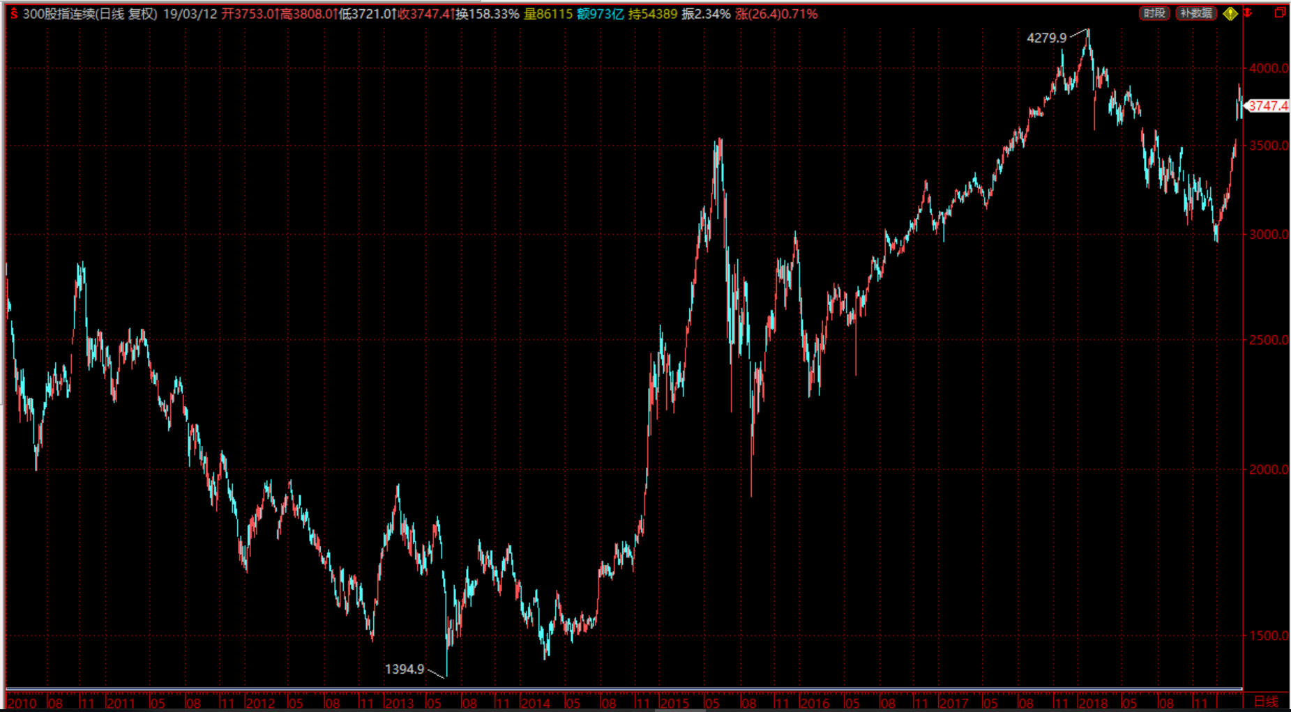The height and width of the screenshot is (712, 1291).
Task: Click the yellow diamond icon in the top bar
Action: point(1230,13)
